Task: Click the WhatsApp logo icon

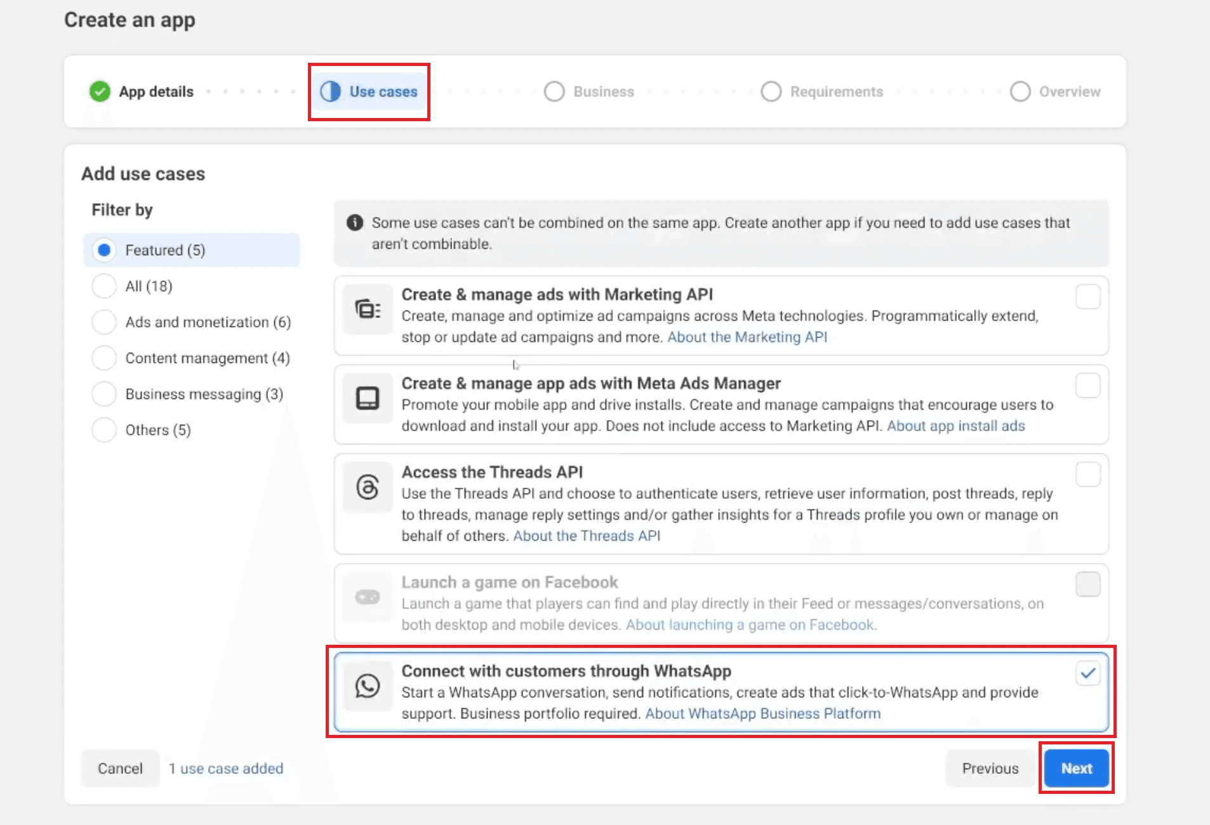Action: (x=368, y=686)
